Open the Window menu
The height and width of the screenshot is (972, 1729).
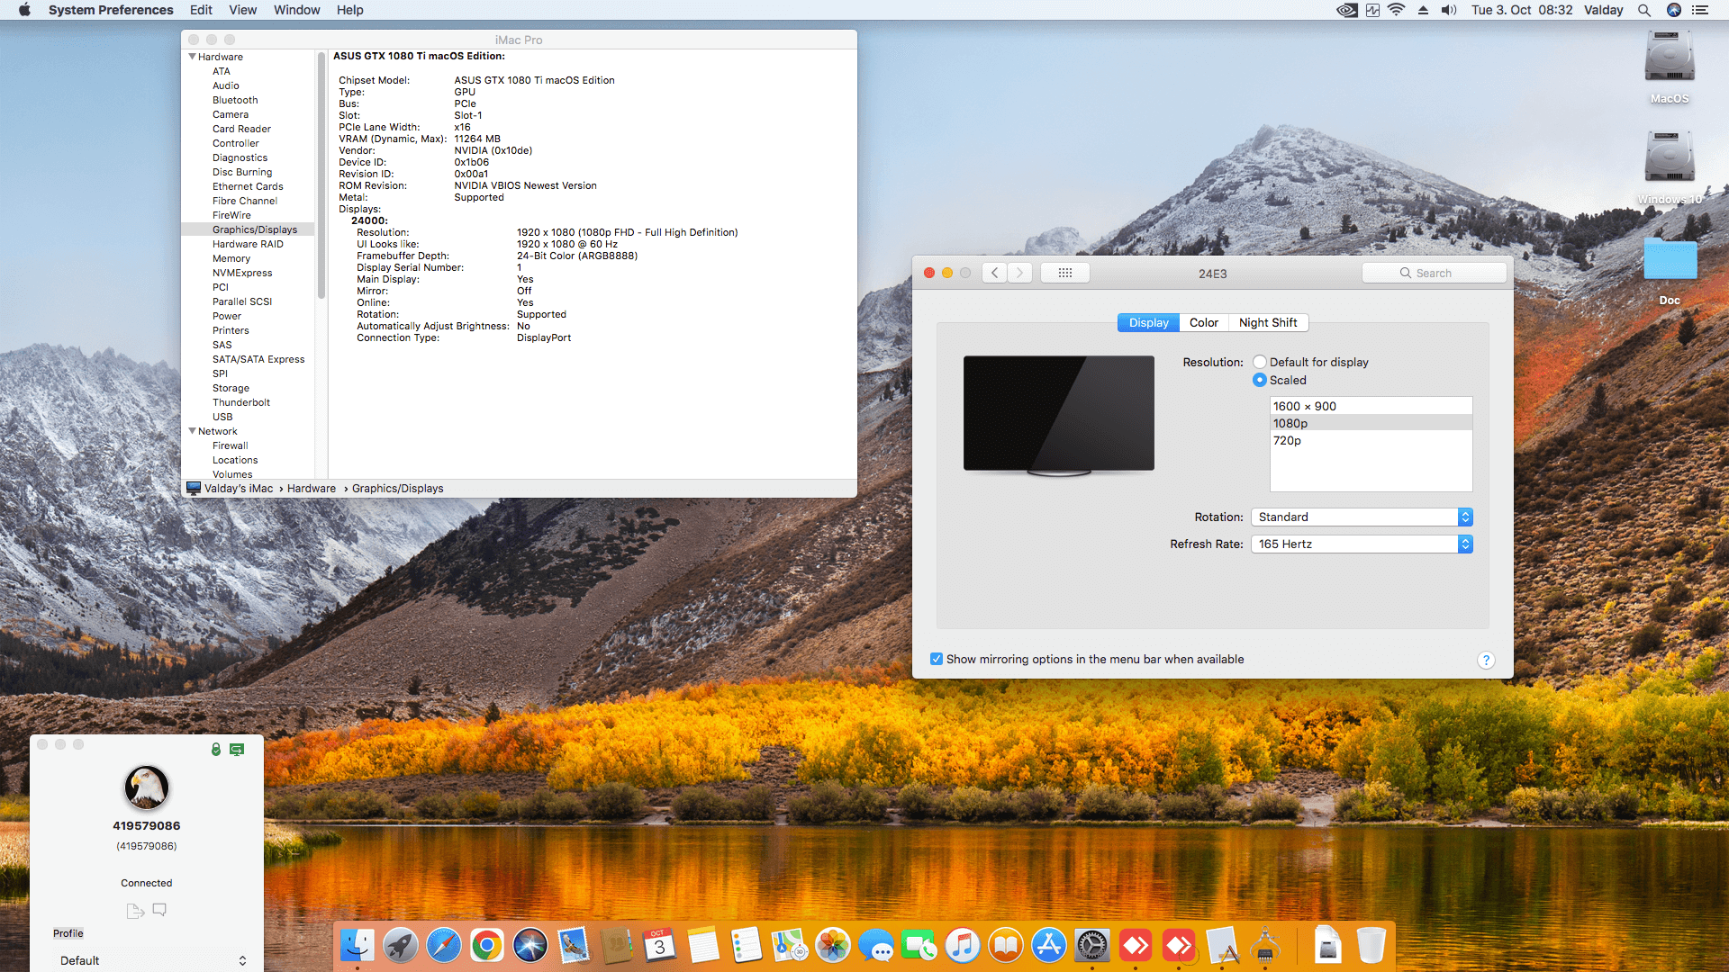coord(297,10)
